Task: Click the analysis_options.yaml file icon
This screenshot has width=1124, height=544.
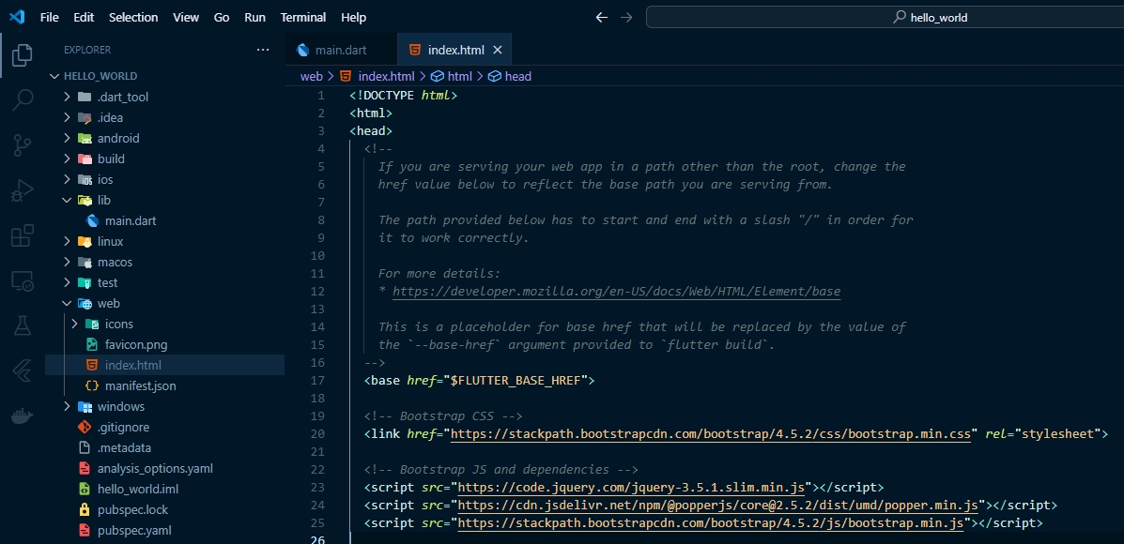Action: point(85,469)
